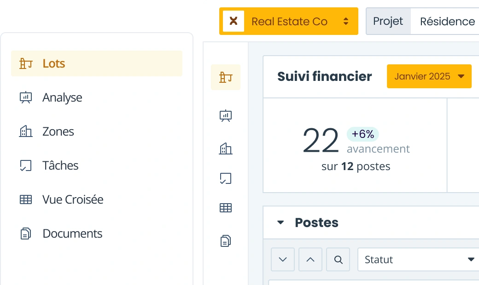Click the crane icon in collapsed sidebar
The height and width of the screenshot is (285, 479).
tap(226, 77)
